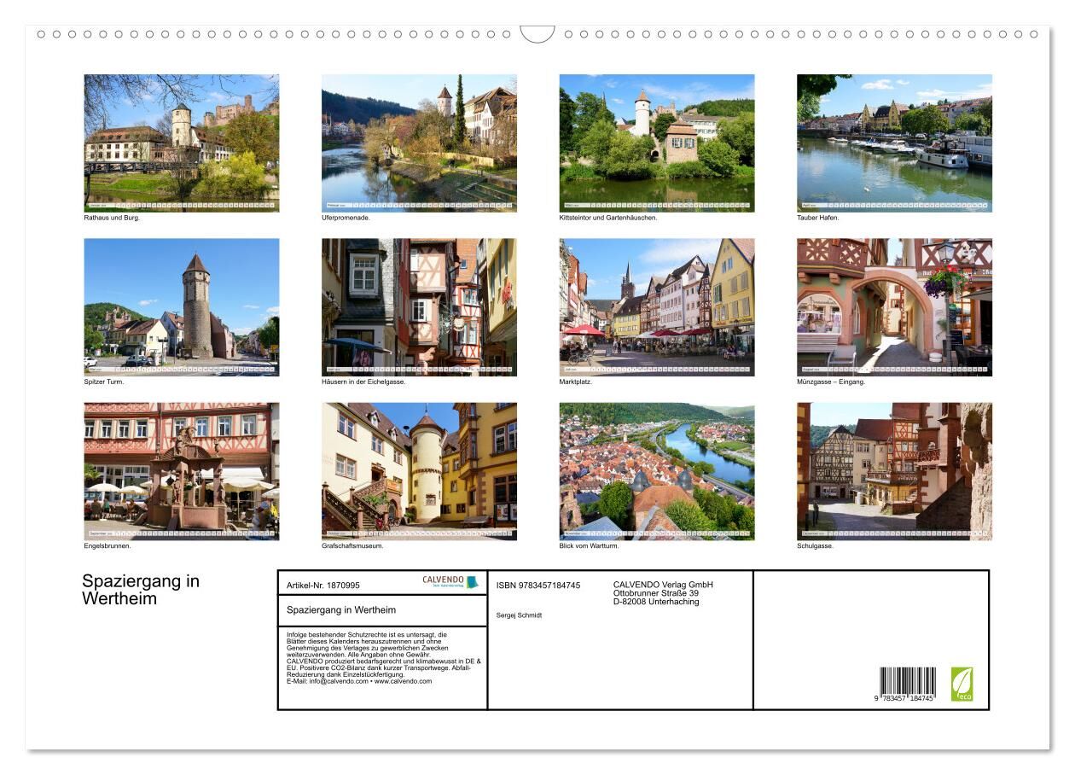This screenshot has width=1075, height=775.
Task: Click the author name Sergej Schmidt
Action: (519, 615)
